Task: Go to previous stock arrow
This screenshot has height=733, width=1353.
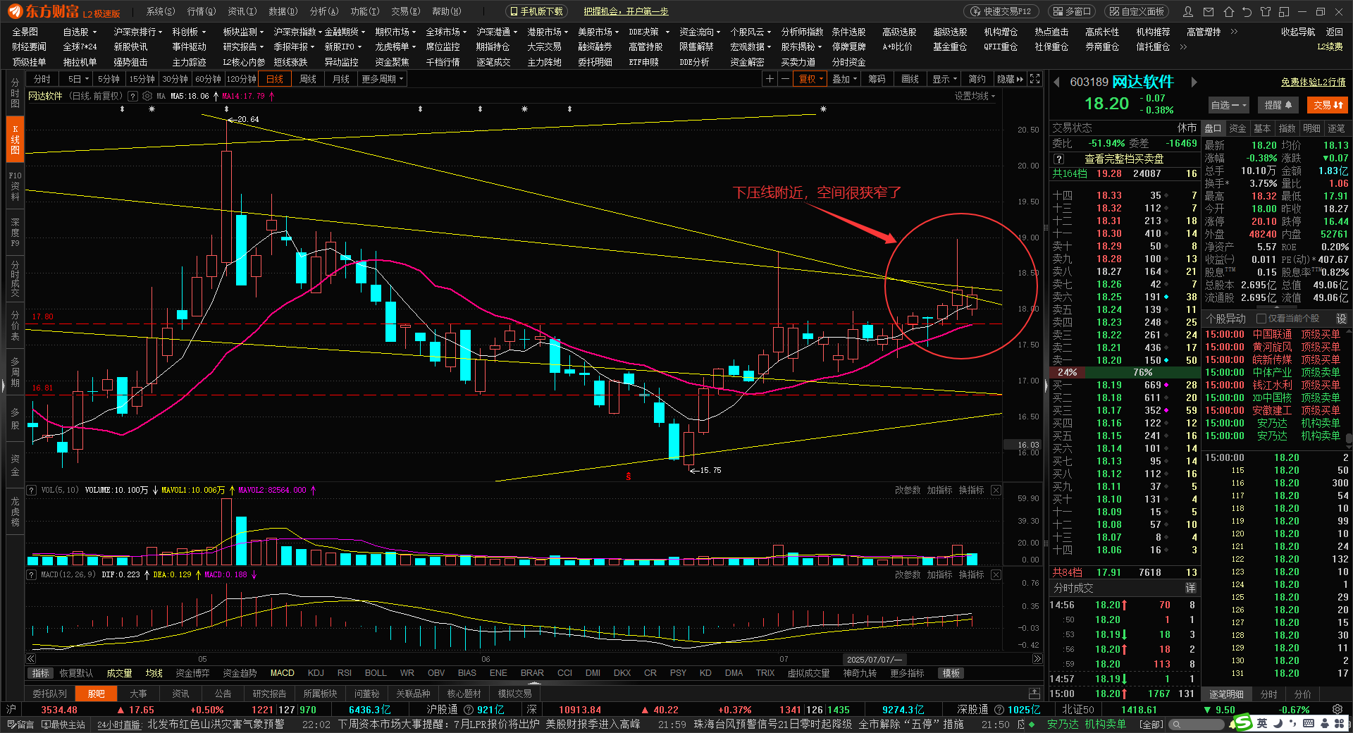Action: [x=1056, y=82]
